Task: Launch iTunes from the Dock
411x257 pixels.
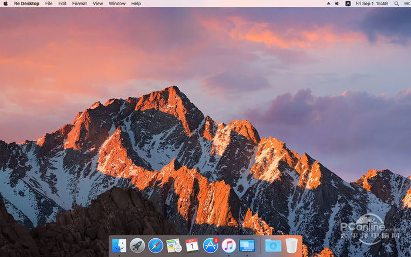Action: [x=228, y=245]
